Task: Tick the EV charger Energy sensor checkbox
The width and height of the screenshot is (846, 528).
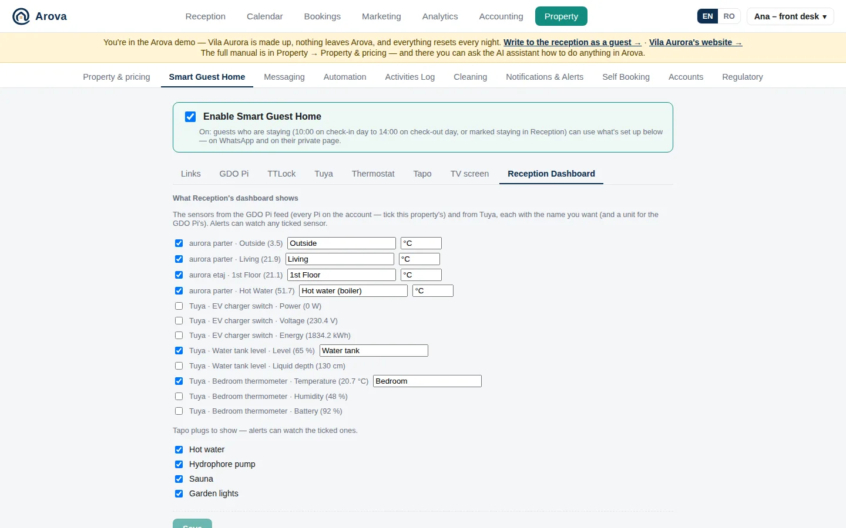Action: tap(179, 336)
